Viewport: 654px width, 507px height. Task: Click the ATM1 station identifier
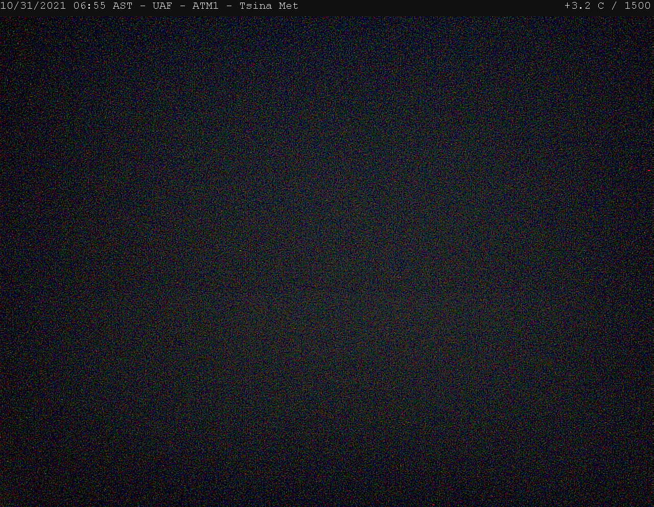pos(205,6)
